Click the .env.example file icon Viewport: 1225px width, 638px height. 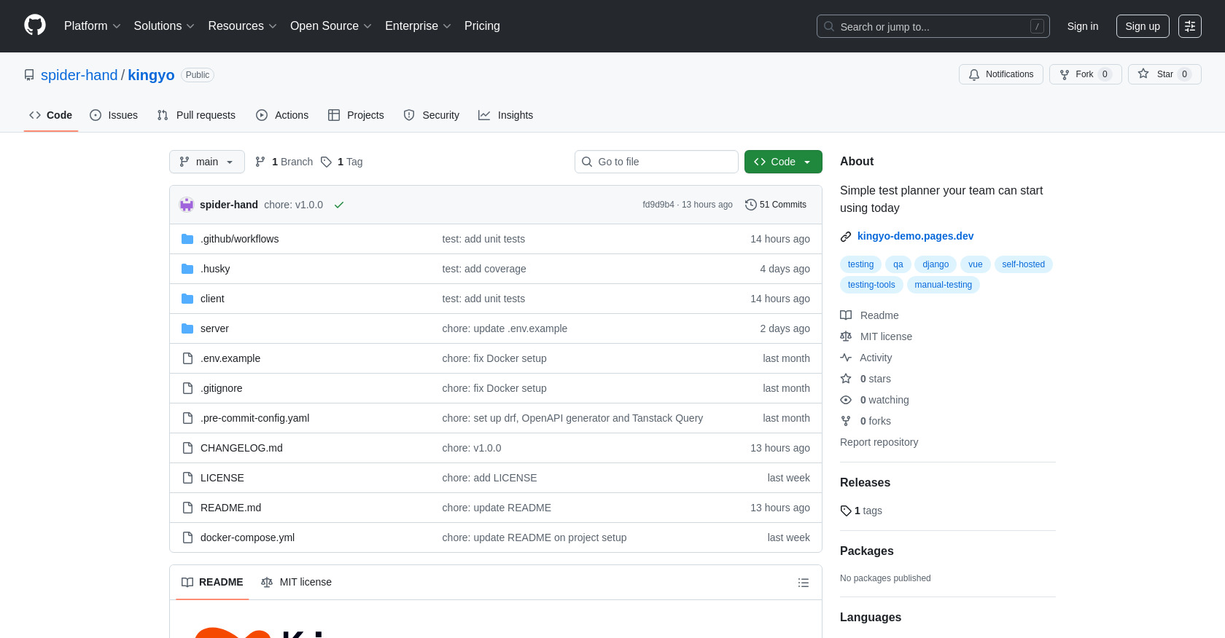click(x=187, y=358)
